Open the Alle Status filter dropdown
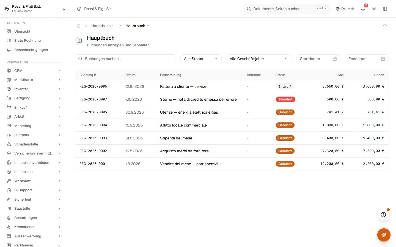The image size is (396, 247). [x=201, y=59]
